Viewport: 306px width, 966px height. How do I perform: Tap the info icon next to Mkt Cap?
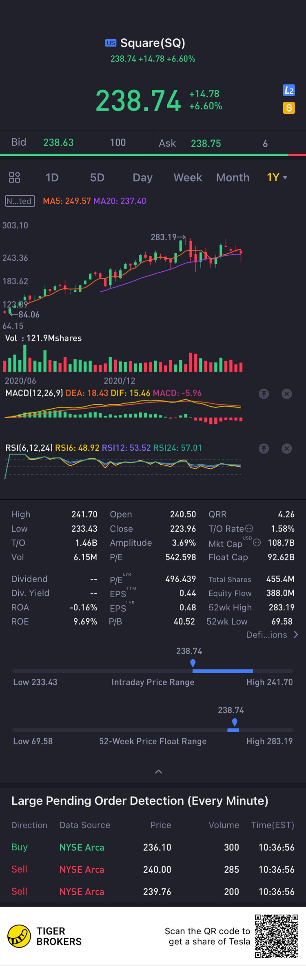click(257, 543)
